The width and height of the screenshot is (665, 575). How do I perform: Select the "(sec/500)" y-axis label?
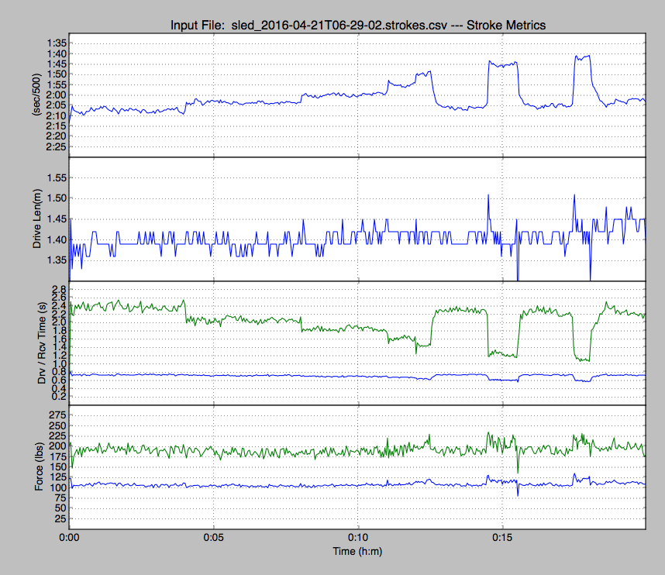coord(36,95)
